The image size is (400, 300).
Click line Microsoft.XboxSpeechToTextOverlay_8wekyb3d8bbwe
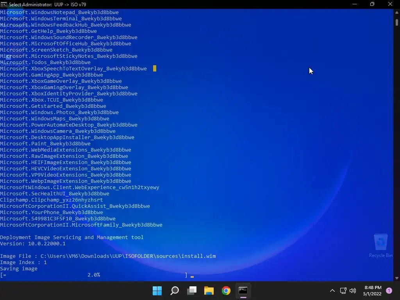tap(73, 69)
